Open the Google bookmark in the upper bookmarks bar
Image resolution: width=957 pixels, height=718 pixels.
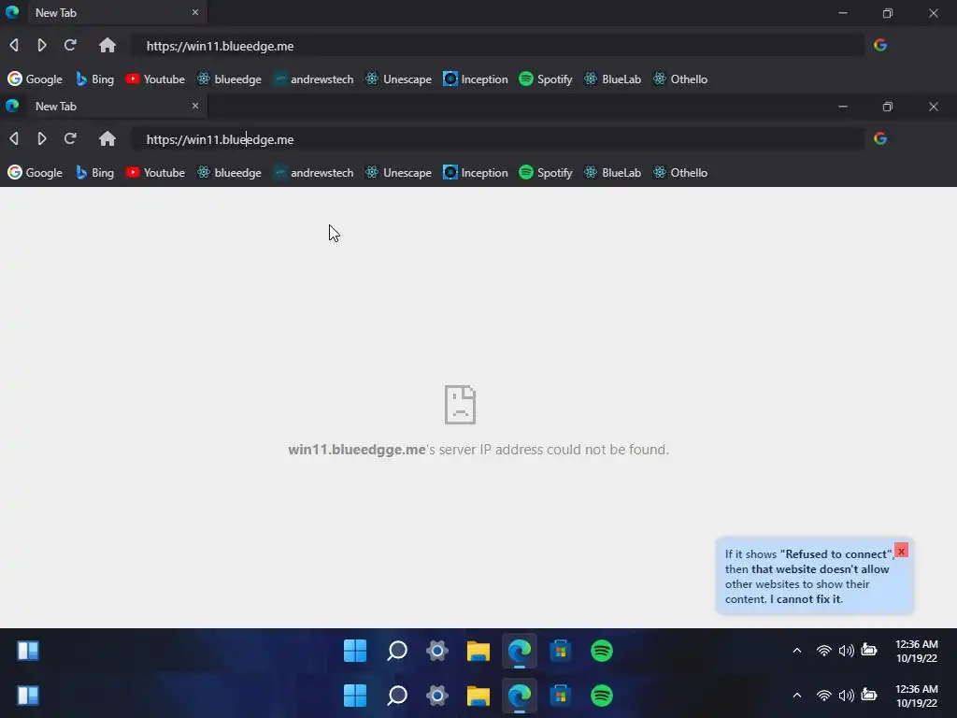(x=36, y=79)
